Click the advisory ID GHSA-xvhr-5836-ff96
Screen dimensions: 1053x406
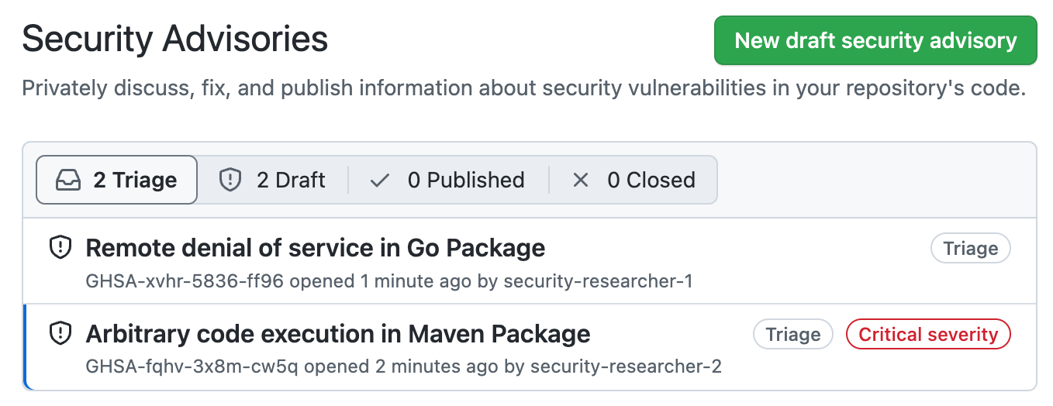point(185,280)
